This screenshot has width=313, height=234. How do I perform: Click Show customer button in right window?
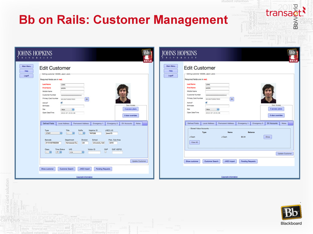[192, 161]
